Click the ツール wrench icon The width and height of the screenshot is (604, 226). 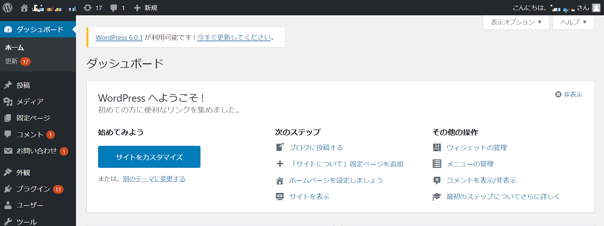[x=8, y=221]
